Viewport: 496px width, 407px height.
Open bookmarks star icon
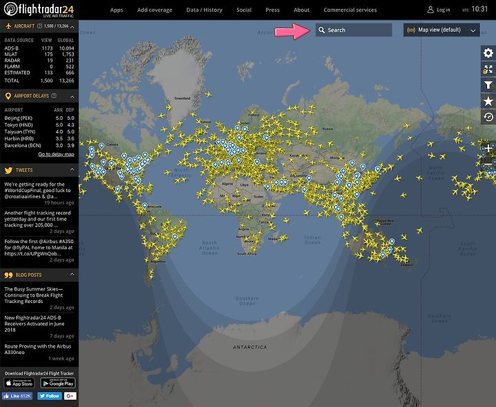point(488,101)
